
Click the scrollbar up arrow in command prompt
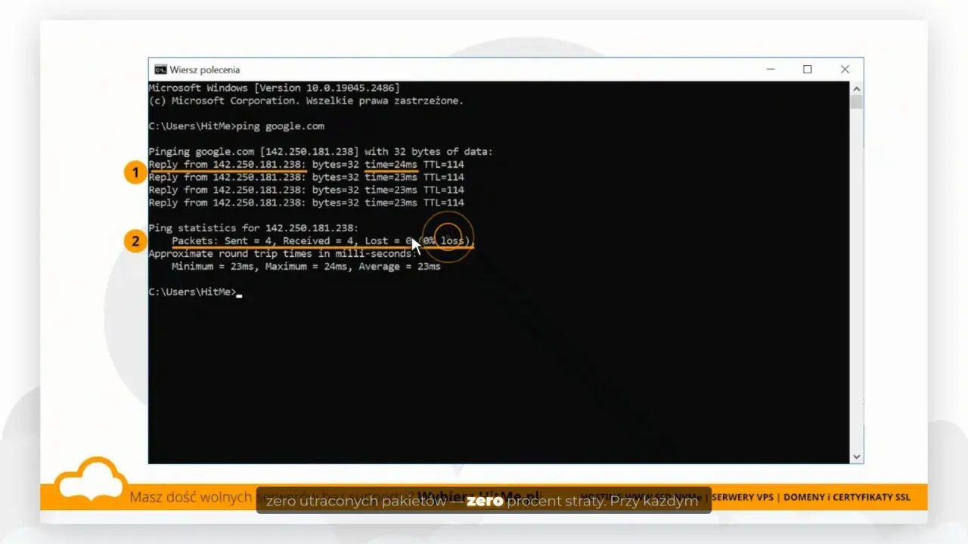pyautogui.click(x=857, y=88)
